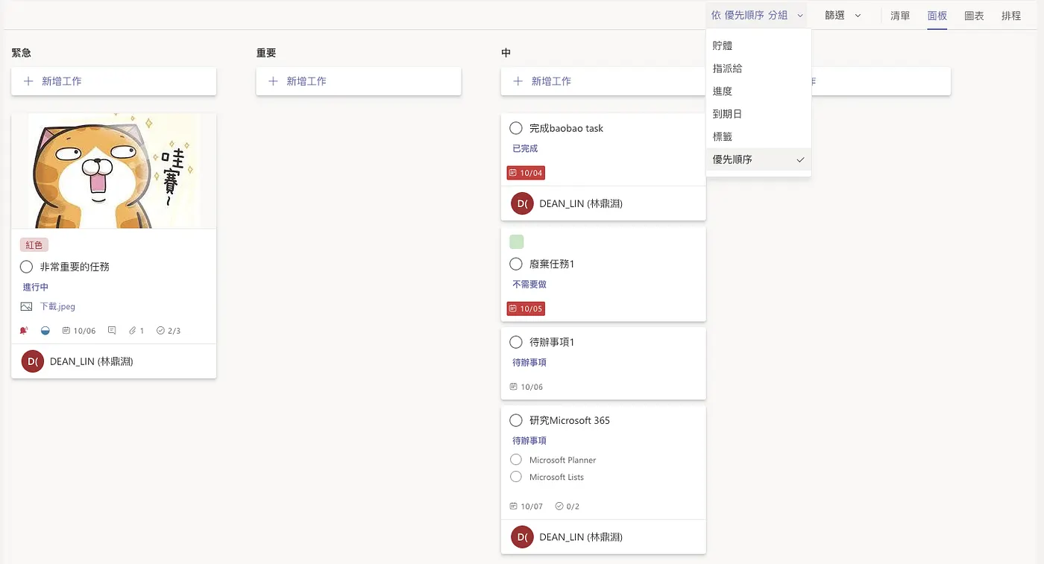This screenshot has height=564, width=1044.
Task: Open the 篩選 filter dropdown
Action: [843, 15]
